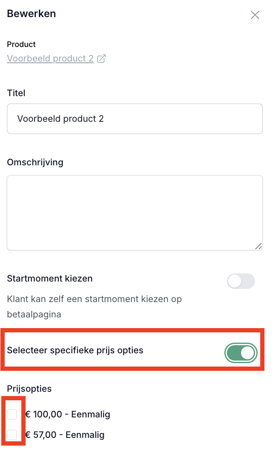This screenshot has height=452, width=273.
Task: Check the € 100,00 price option checkbox
Action: (12, 414)
